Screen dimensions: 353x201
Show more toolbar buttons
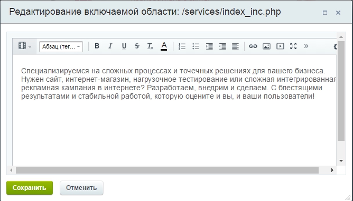click(306, 46)
